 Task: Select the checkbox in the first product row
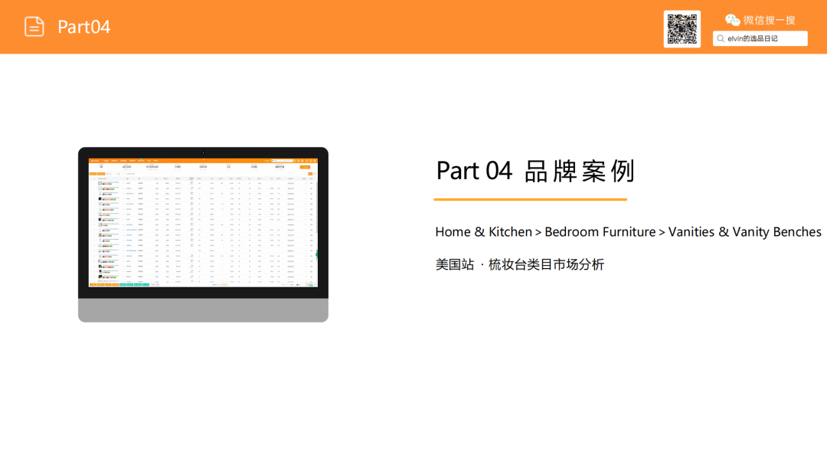(90, 183)
